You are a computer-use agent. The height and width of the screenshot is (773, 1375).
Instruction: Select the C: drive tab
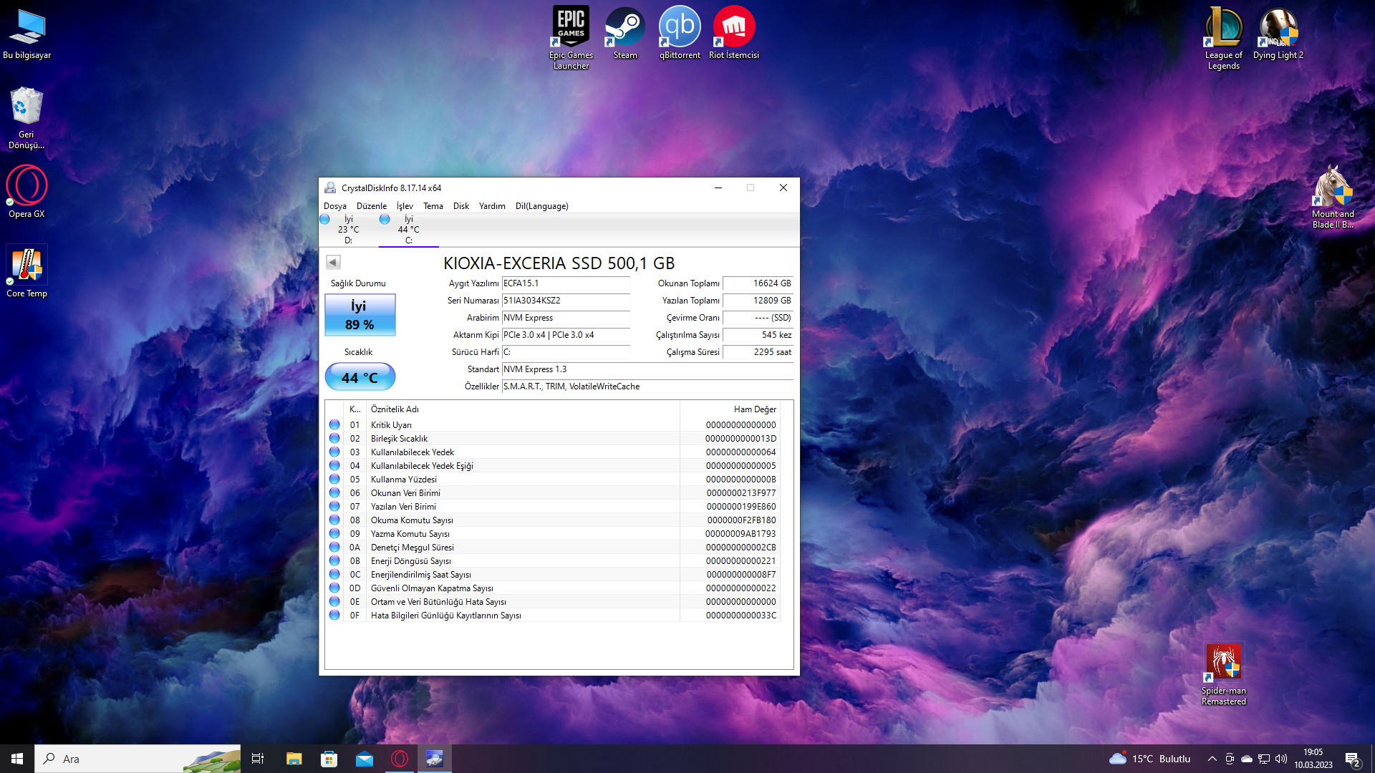[408, 230]
